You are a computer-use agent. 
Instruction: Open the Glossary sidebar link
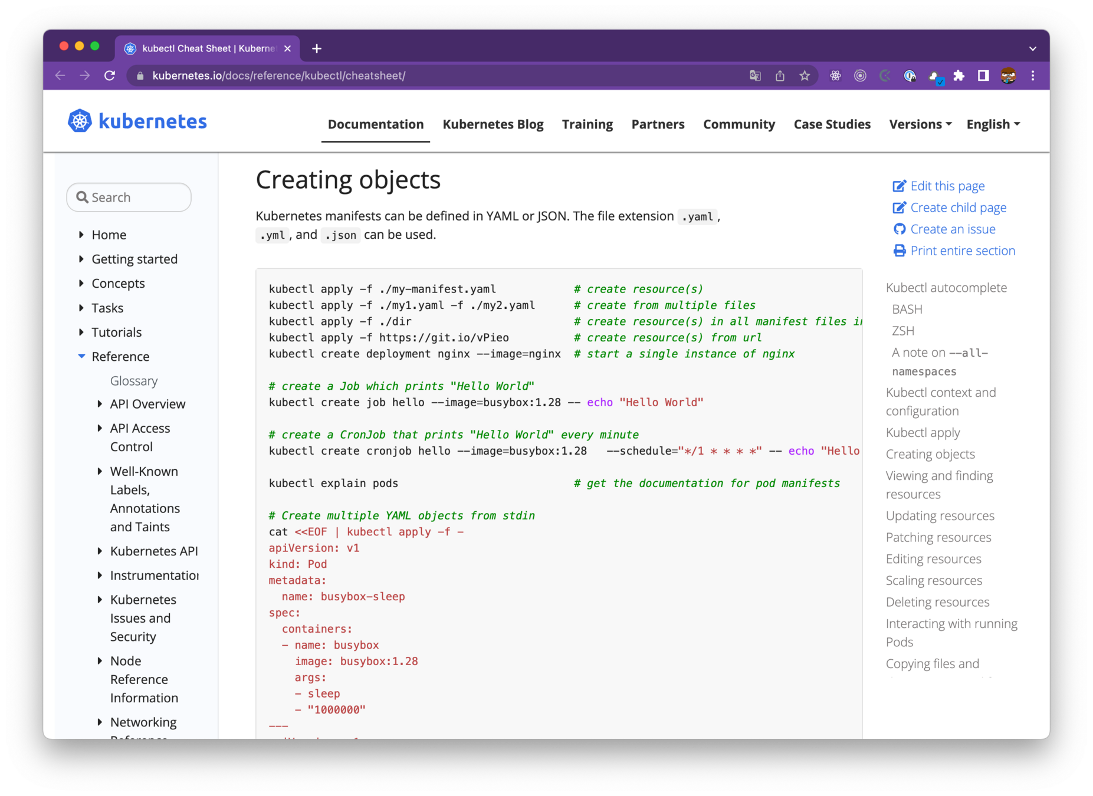(134, 381)
